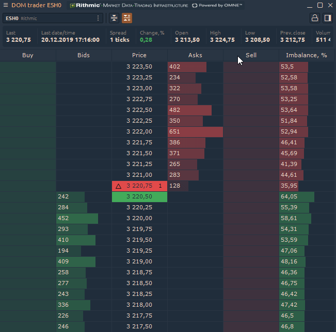Click the imbalance value 53,64
Screen dimensions: 336x332
[307, 110]
